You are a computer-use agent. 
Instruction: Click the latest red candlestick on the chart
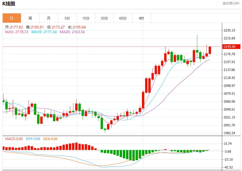pos(210,50)
